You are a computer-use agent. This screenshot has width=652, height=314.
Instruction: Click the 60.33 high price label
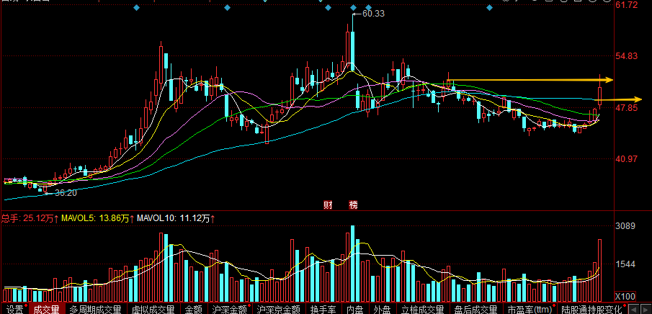(x=373, y=14)
